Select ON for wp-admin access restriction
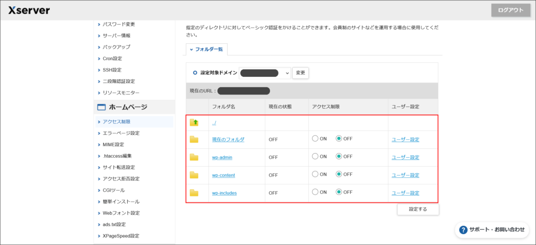This screenshot has width=536, height=245. pyautogui.click(x=315, y=156)
